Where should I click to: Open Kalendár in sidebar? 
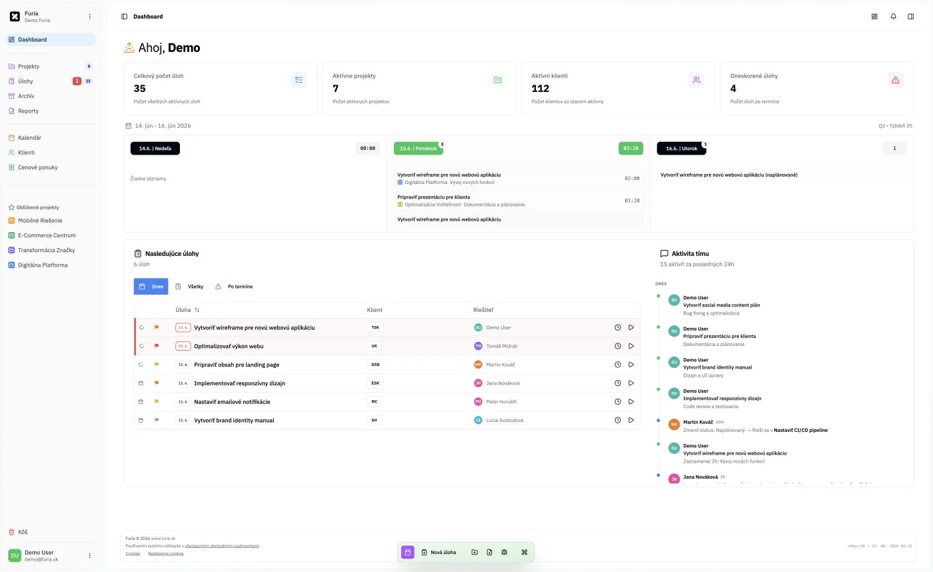point(51,138)
